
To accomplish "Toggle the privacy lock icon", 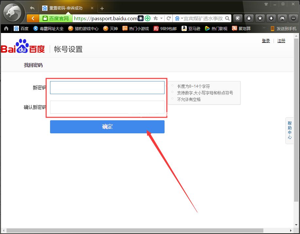I will click(x=249, y=18).
